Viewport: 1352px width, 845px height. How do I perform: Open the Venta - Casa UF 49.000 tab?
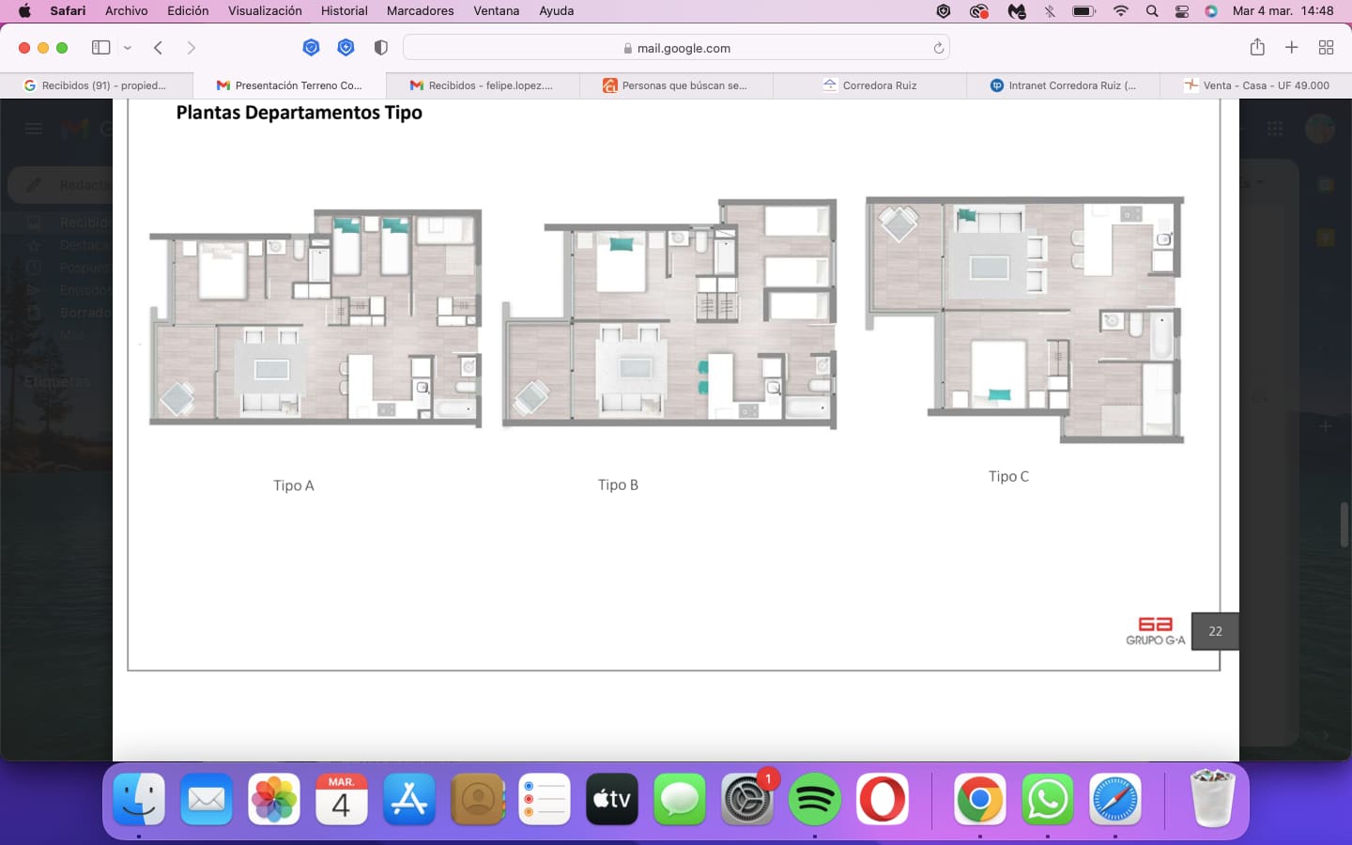point(1256,85)
